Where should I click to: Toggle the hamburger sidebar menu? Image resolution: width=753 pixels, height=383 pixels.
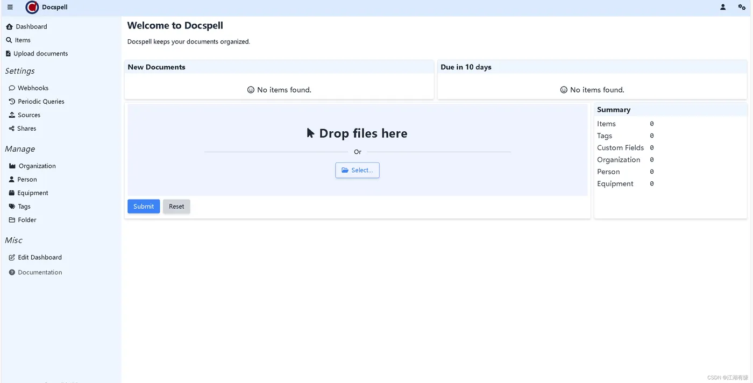tap(10, 8)
